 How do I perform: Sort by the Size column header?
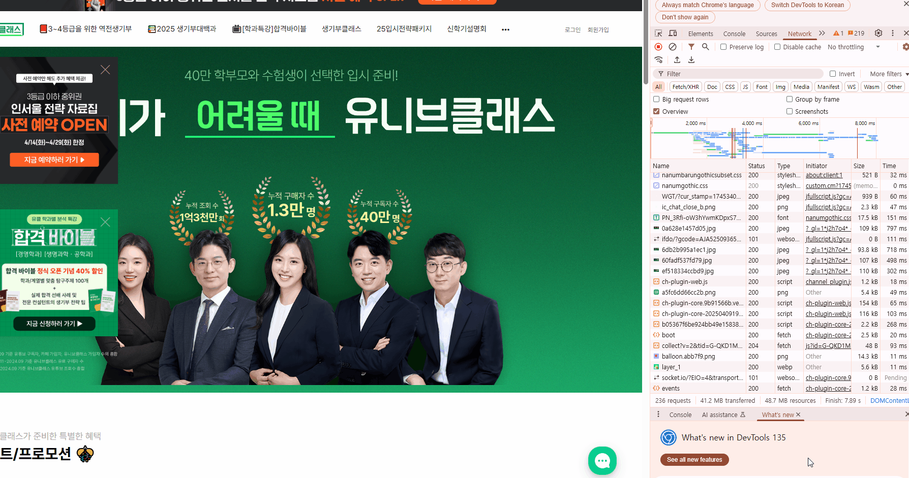coord(865,166)
